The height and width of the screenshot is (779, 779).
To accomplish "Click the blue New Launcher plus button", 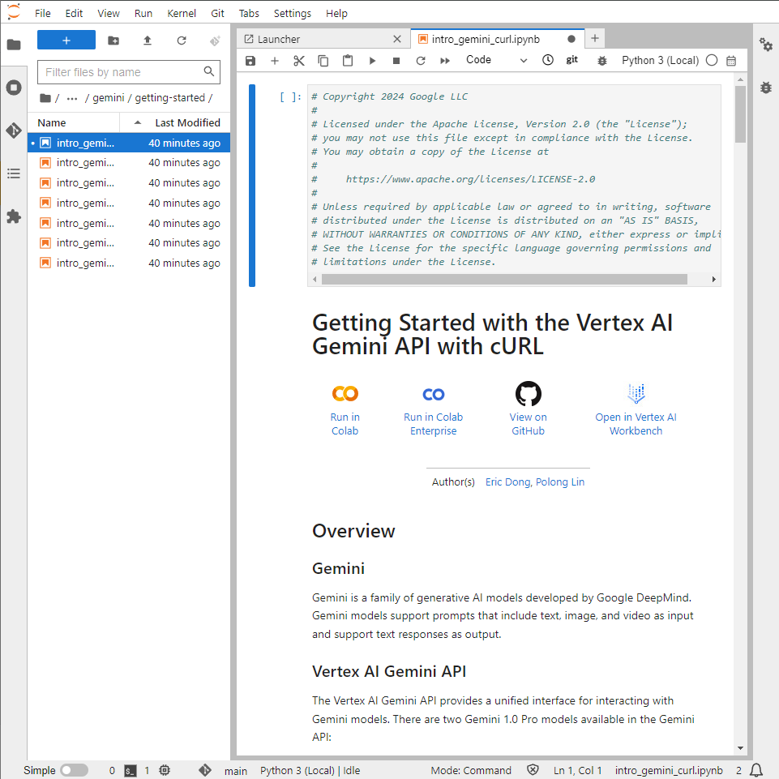I will tap(66, 41).
